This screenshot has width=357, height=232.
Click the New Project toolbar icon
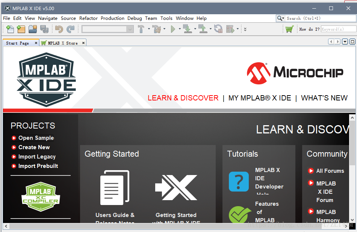(x=21, y=29)
